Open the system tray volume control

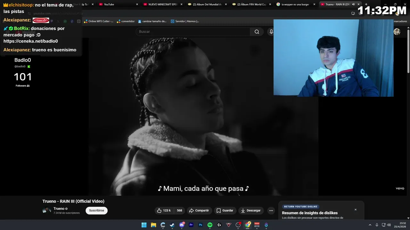click(389, 225)
